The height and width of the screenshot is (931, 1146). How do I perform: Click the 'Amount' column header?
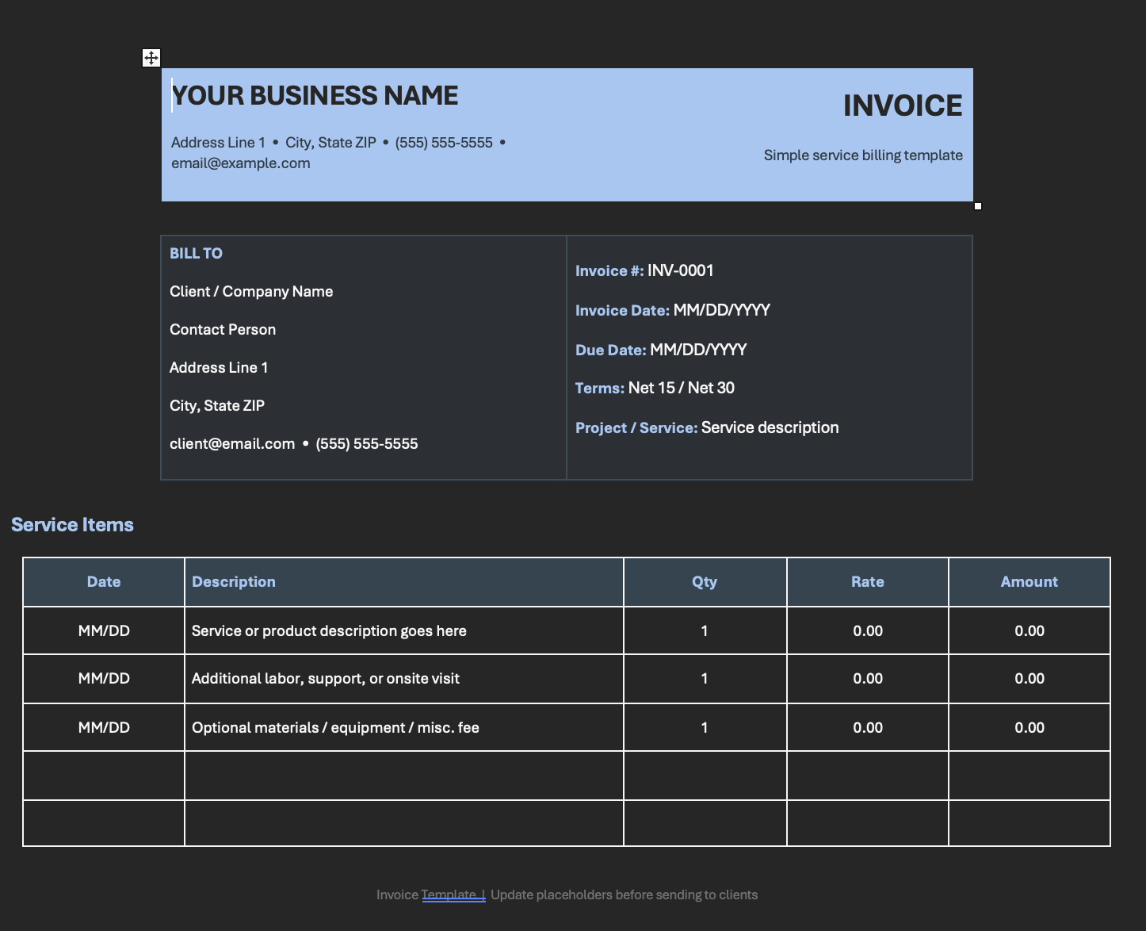tap(1029, 582)
